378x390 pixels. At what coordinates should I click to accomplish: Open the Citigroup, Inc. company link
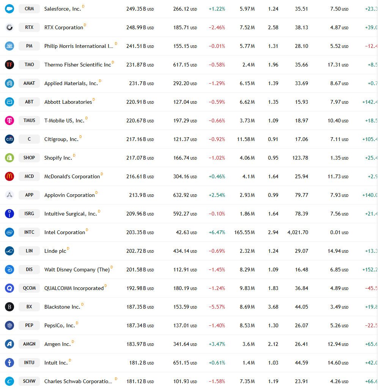tap(61, 139)
